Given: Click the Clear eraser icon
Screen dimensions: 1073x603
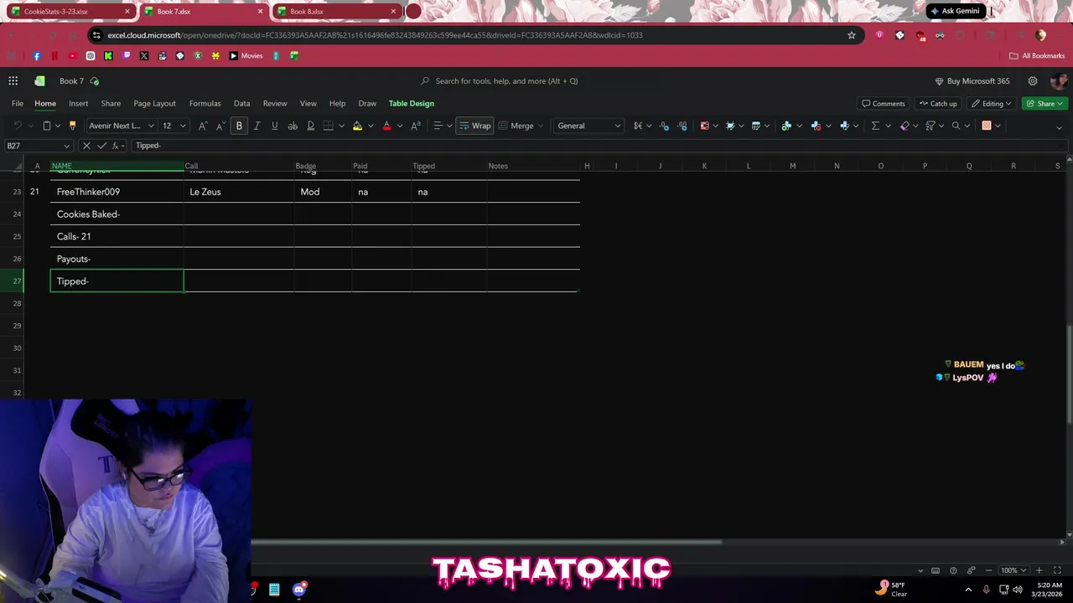Looking at the screenshot, I should click(905, 126).
